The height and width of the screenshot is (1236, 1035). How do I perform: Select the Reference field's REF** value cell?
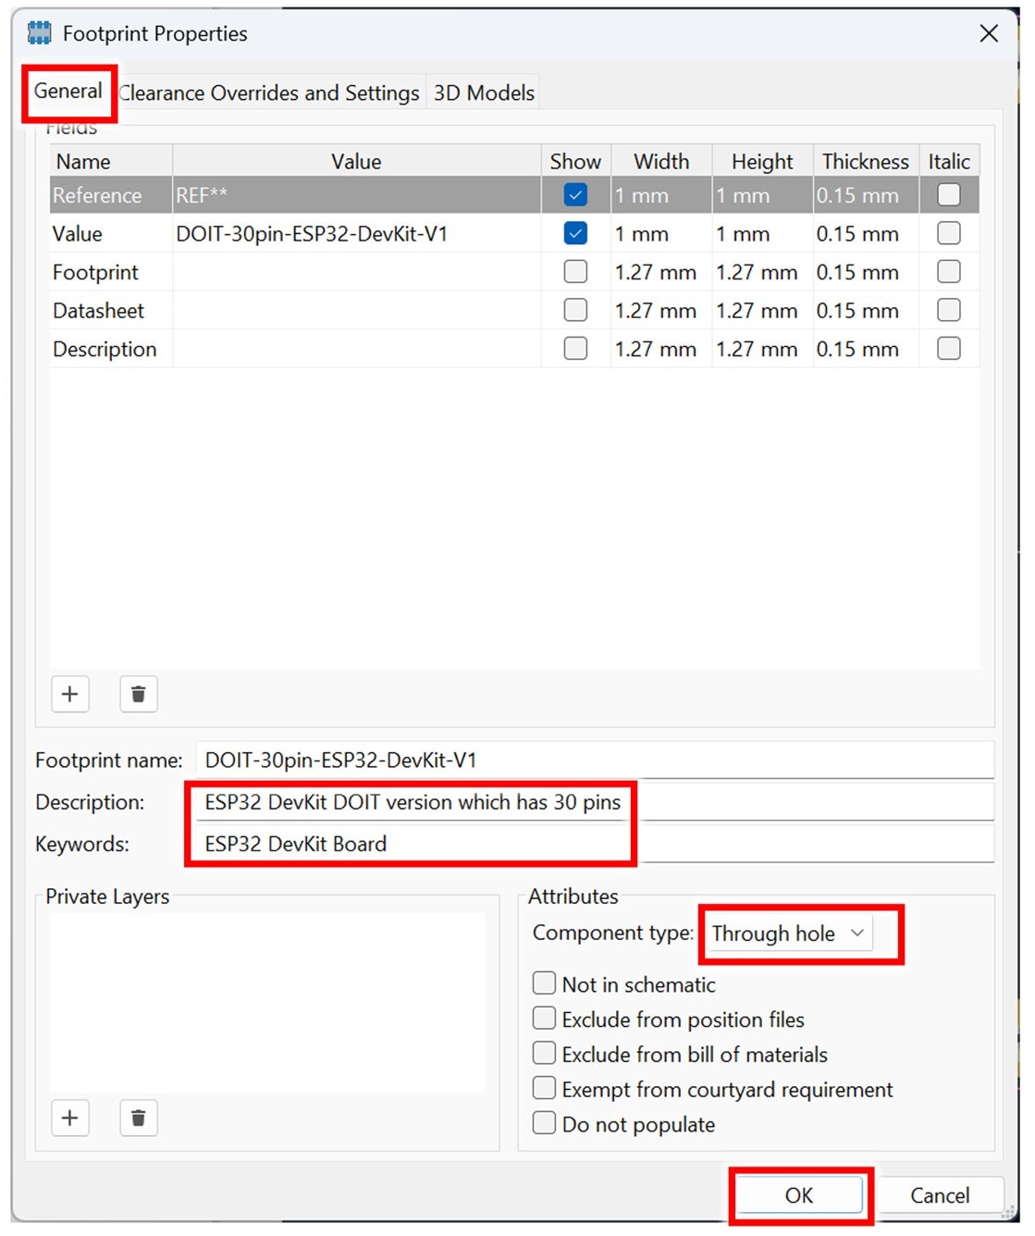[356, 195]
